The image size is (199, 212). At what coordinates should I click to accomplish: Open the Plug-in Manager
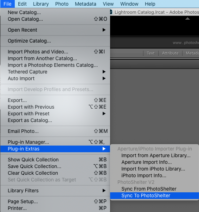(55, 142)
